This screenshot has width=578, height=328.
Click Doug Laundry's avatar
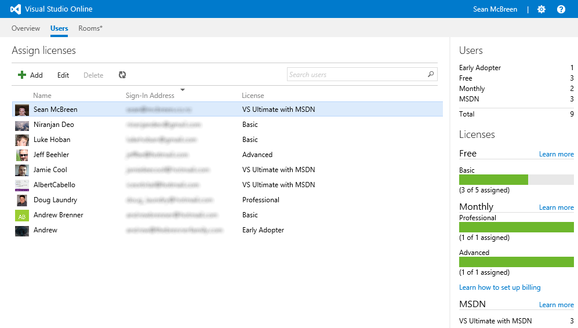[22, 201]
